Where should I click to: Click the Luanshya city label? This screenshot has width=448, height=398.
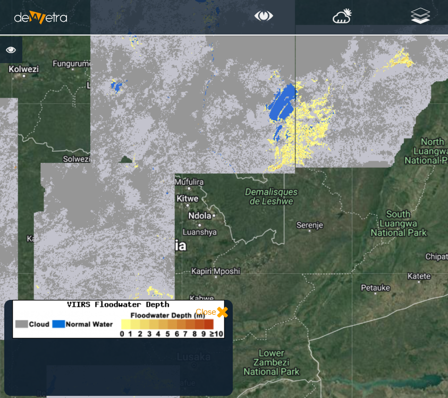pos(199,232)
